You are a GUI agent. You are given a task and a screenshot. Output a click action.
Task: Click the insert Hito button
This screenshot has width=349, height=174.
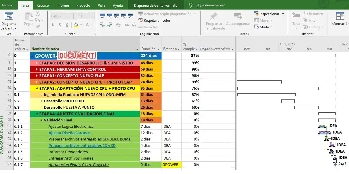(309, 21)
